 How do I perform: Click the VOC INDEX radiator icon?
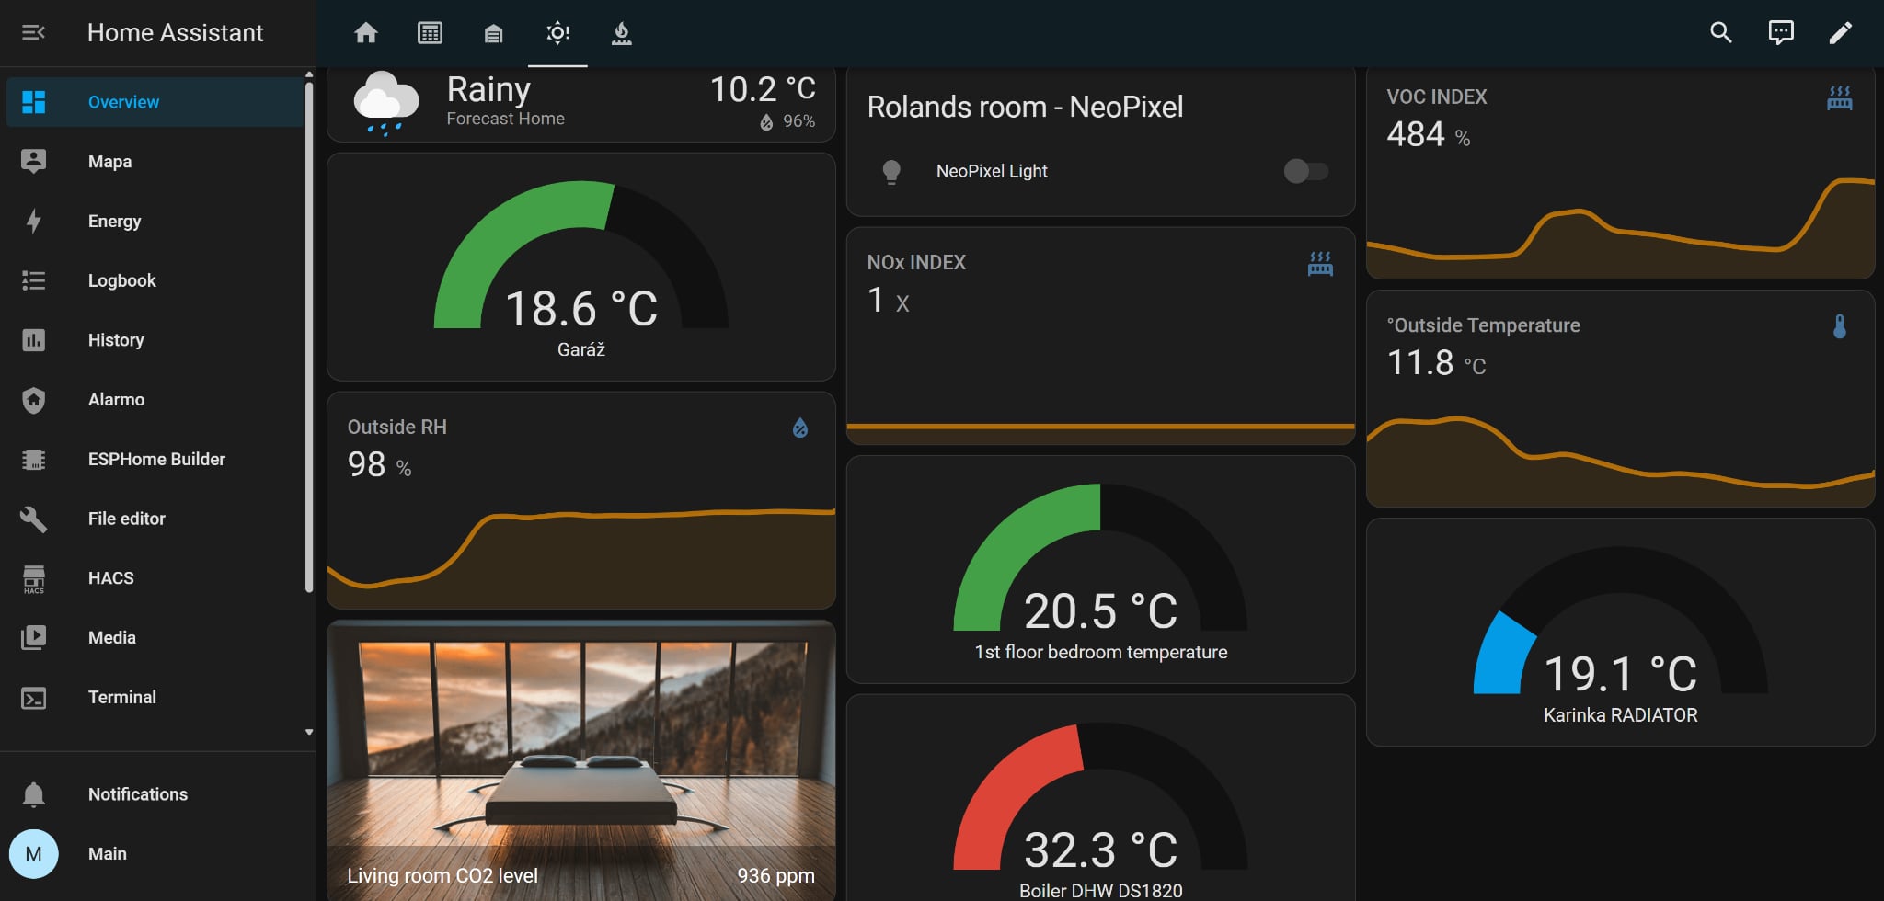(x=1840, y=98)
